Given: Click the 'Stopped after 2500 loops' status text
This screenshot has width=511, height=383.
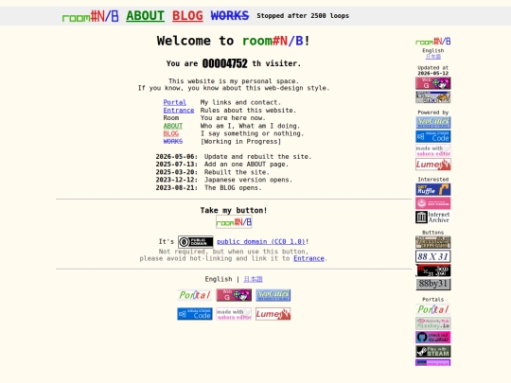Looking at the screenshot, I should pyautogui.click(x=303, y=16).
